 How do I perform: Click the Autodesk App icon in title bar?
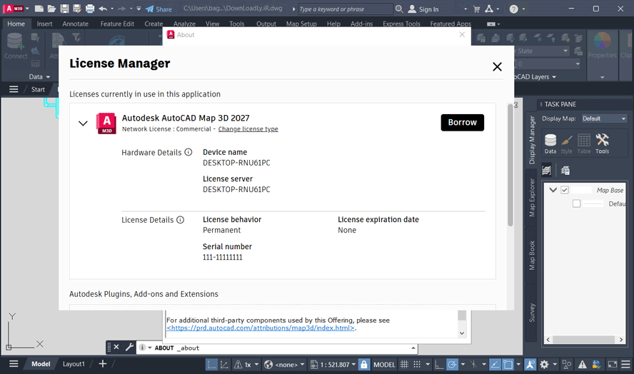point(489,9)
